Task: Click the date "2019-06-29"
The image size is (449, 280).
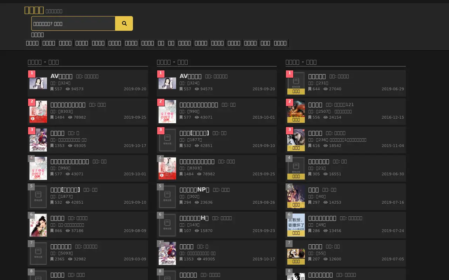Action: point(393,89)
